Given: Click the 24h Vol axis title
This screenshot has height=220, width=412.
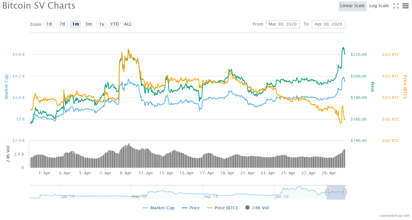Looking at the screenshot, I should pyautogui.click(x=8, y=154).
